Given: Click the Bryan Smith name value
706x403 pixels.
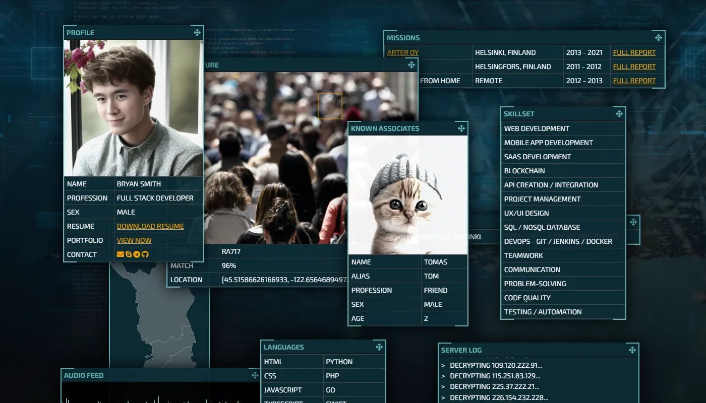Looking at the screenshot, I should (x=139, y=184).
